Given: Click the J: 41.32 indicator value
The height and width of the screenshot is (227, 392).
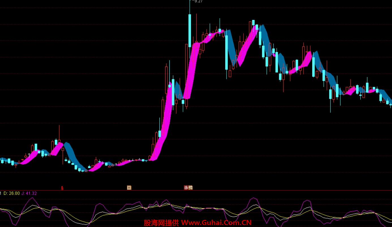Looking at the screenshot, I should pyautogui.click(x=29, y=193).
